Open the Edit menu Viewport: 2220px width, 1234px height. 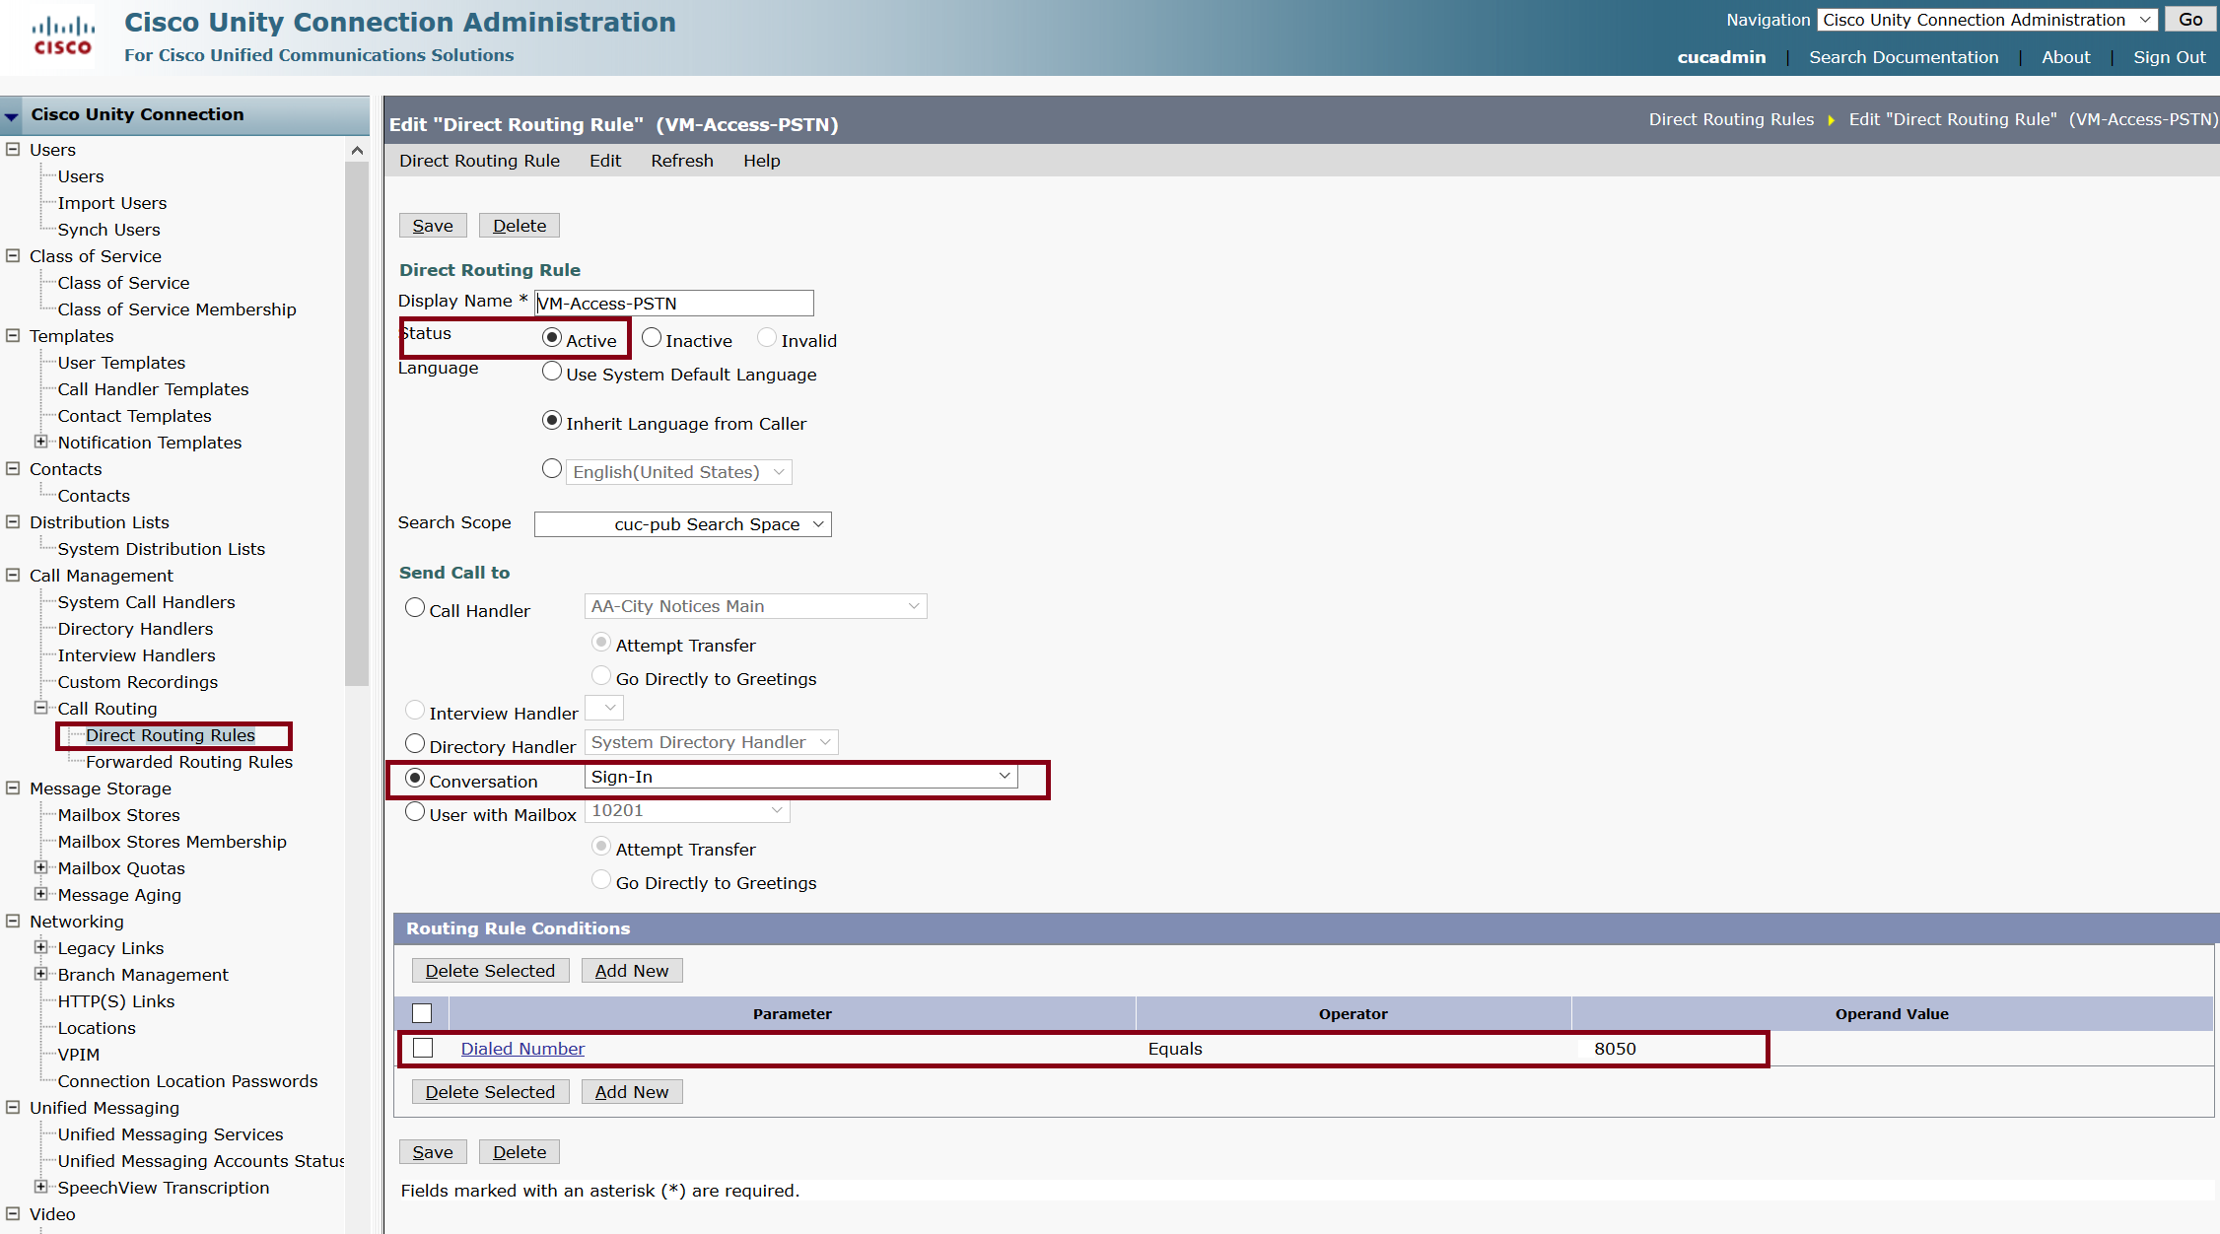tap(604, 161)
